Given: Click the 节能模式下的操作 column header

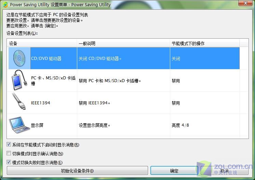Looking at the screenshot, I should [x=205, y=43].
